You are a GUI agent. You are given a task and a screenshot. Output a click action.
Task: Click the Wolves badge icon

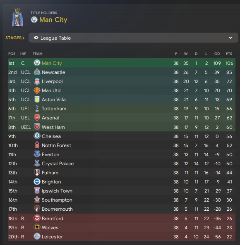click(x=37, y=227)
